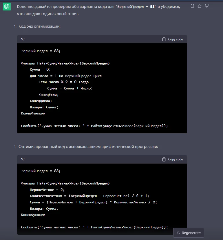Click the Сообщить line in first code block

94,126
